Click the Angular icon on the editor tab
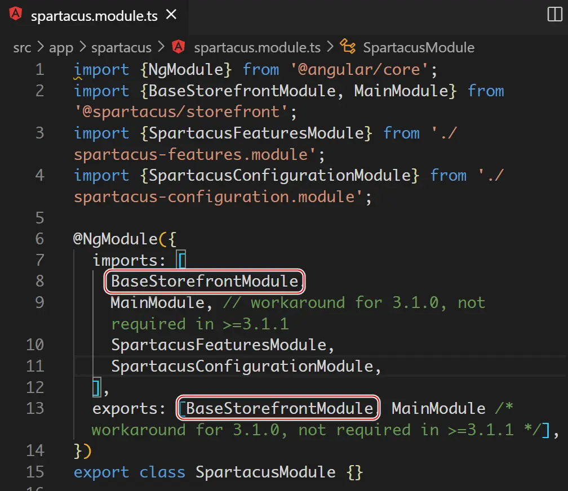Image resolution: width=568 pixels, height=491 pixels. point(16,14)
